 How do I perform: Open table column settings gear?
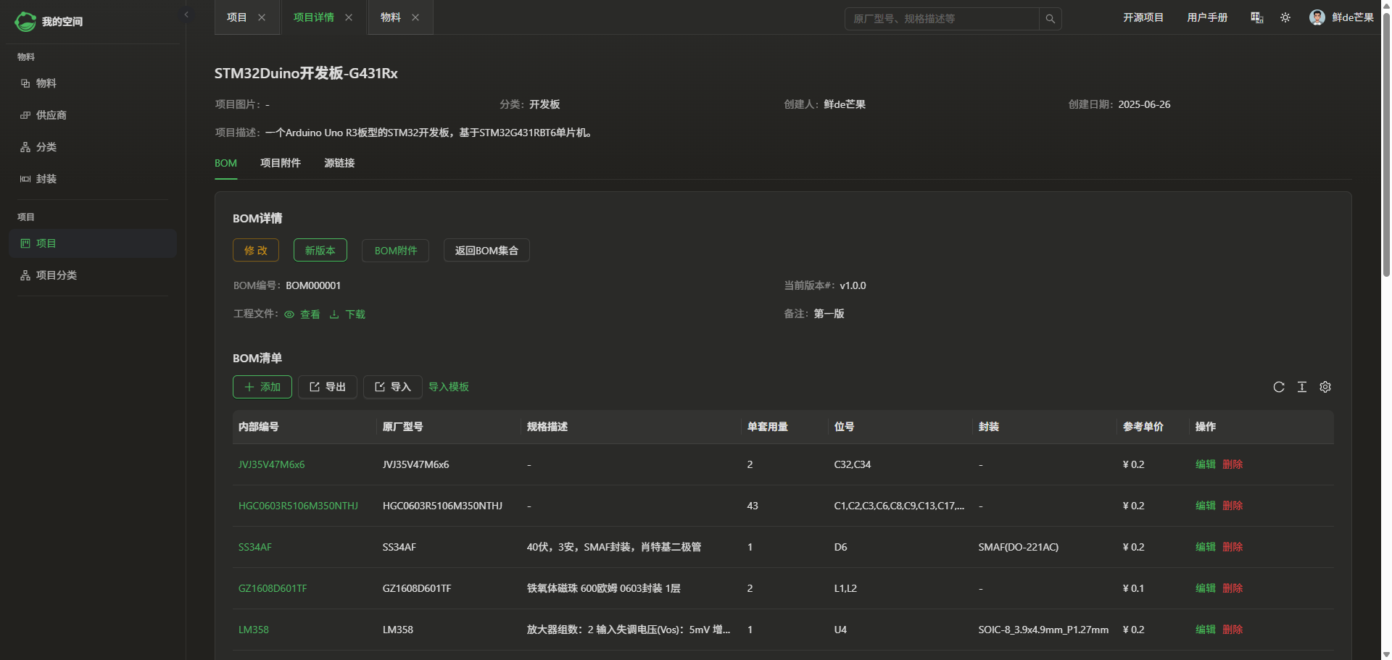[1325, 387]
